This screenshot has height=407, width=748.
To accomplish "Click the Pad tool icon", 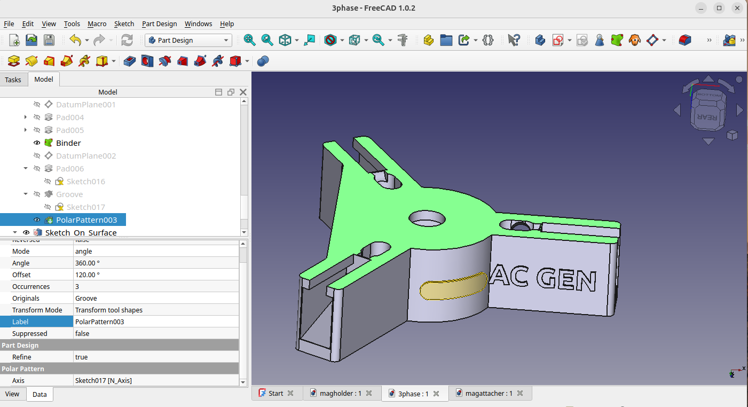I will pos(14,61).
